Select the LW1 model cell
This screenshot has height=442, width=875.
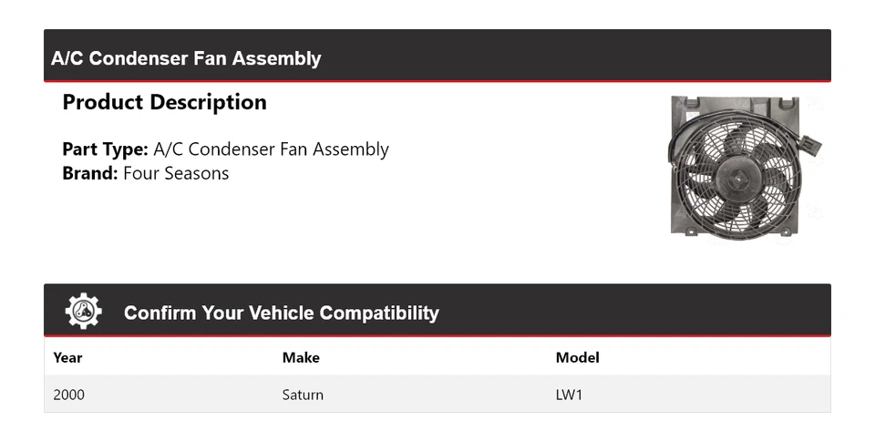tap(569, 395)
